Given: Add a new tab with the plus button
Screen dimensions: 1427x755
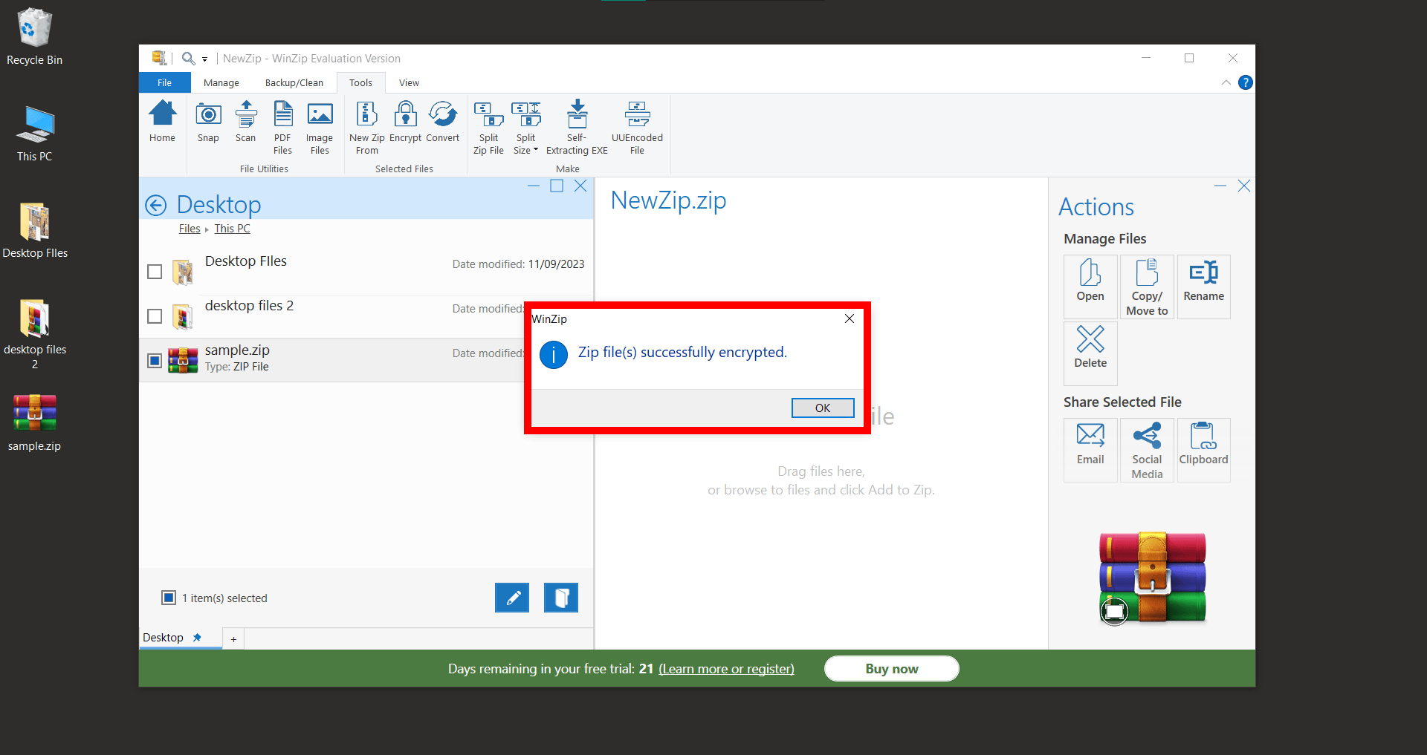Looking at the screenshot, I should click(233, 638).
